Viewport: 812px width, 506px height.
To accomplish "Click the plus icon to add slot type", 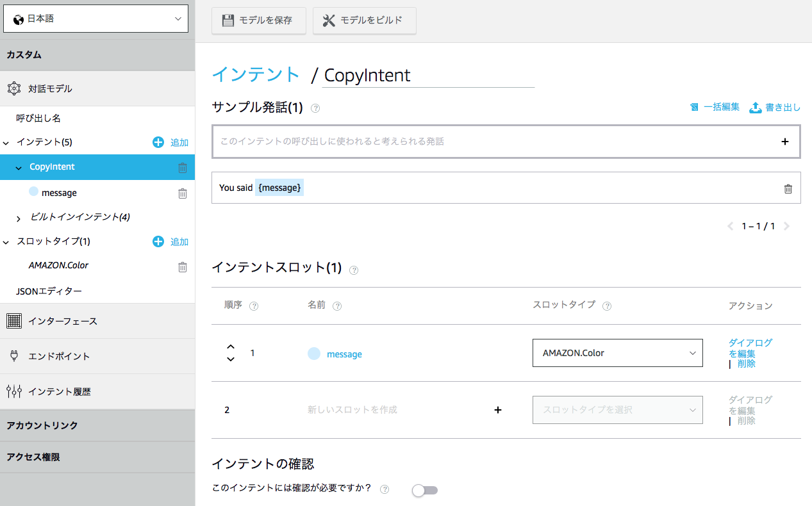I will click(x=158, y=241).
